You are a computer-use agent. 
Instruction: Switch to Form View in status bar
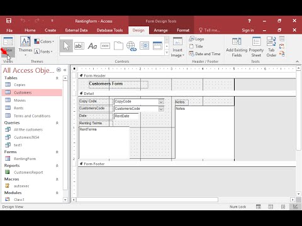(259, 207)
